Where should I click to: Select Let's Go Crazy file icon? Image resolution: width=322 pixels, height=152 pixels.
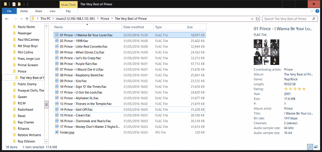click(57, 58)
